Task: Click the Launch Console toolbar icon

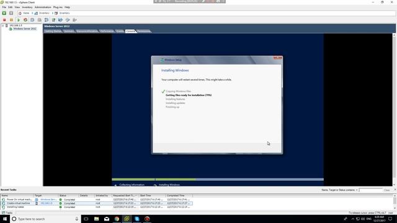Action: tap(53, 20)
